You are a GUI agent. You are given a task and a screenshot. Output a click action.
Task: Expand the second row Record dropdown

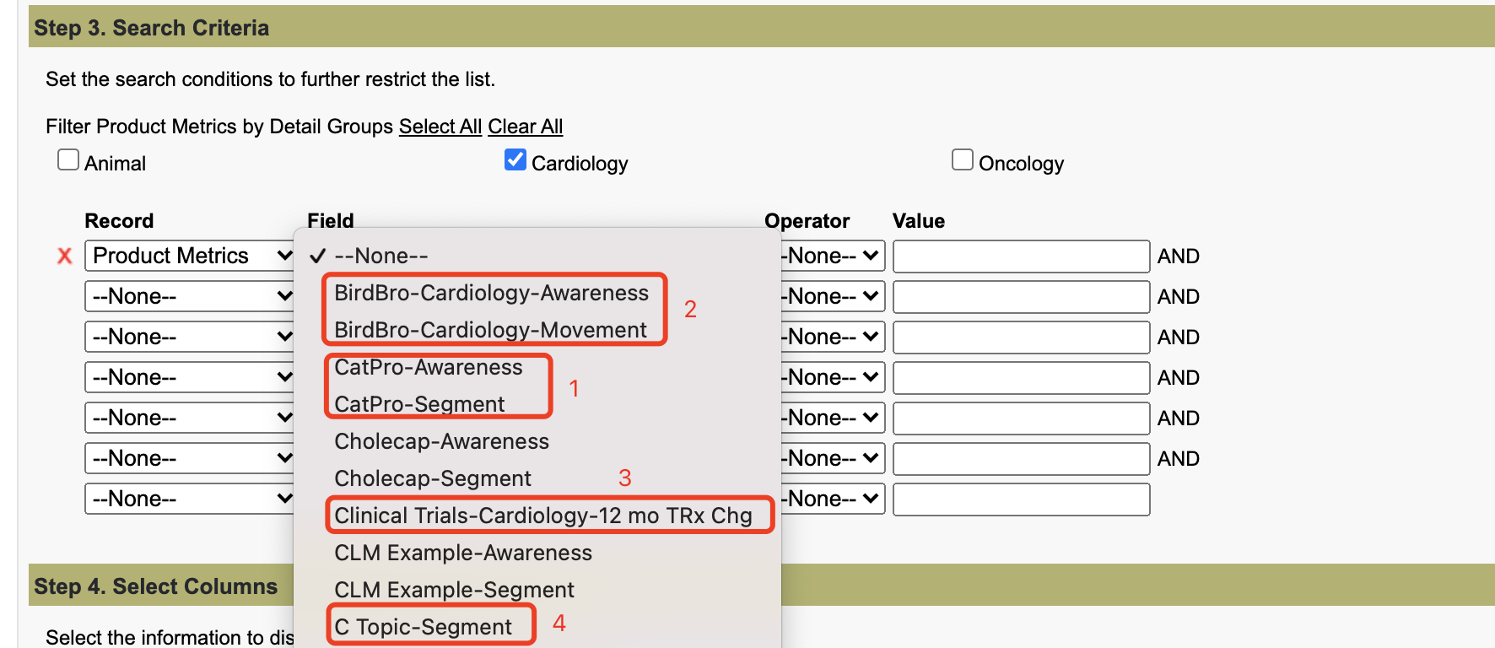(x=189, y=296)
